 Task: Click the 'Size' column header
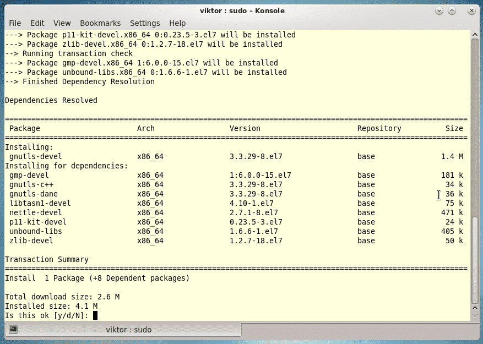(454, 128)
